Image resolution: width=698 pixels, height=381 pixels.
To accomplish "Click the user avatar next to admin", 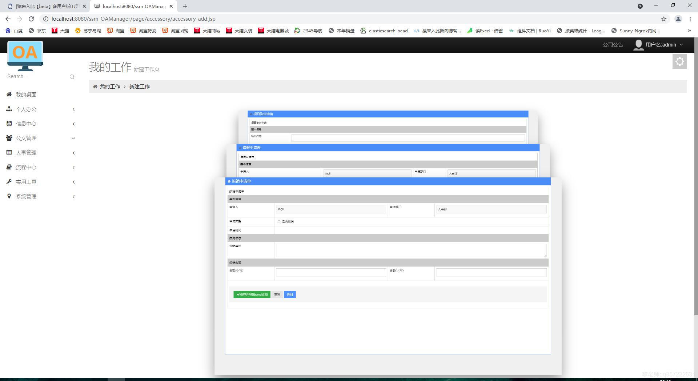I will (x=638, y=45).
